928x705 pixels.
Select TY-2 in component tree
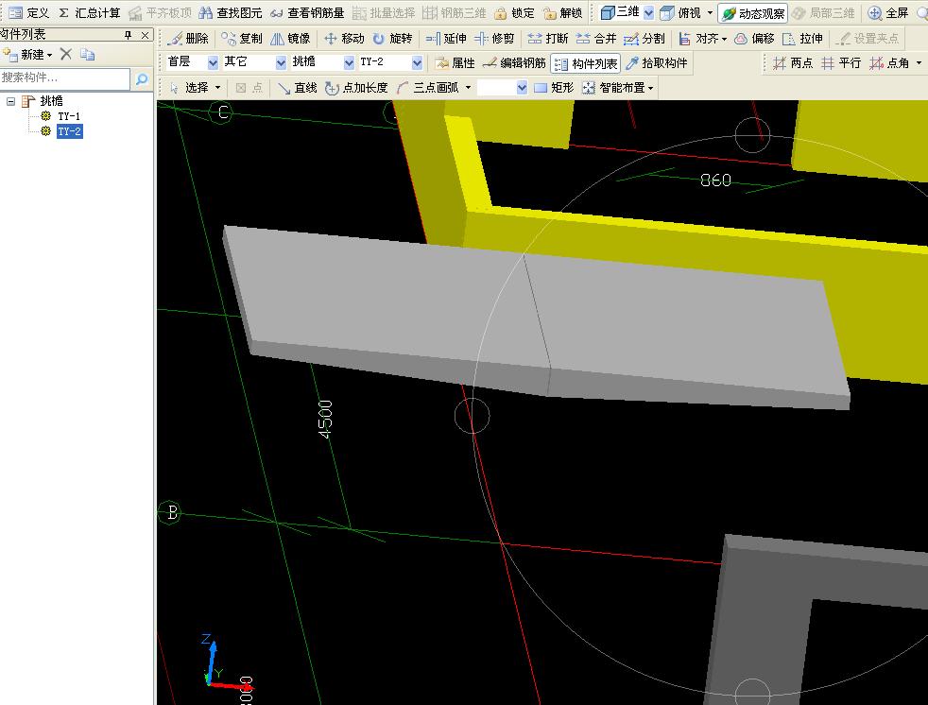point(69,131)
